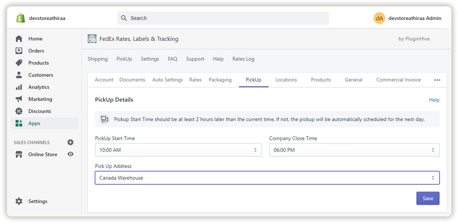
Task: Open the top Help menu item
Action: tap(218, 59)
